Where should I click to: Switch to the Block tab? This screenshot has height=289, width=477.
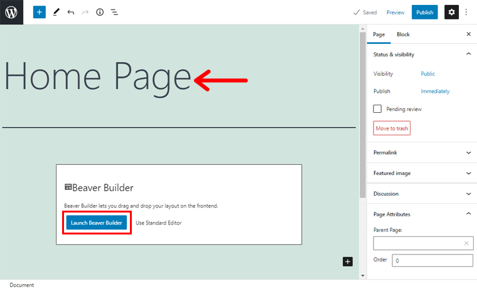tap(403, 34)
